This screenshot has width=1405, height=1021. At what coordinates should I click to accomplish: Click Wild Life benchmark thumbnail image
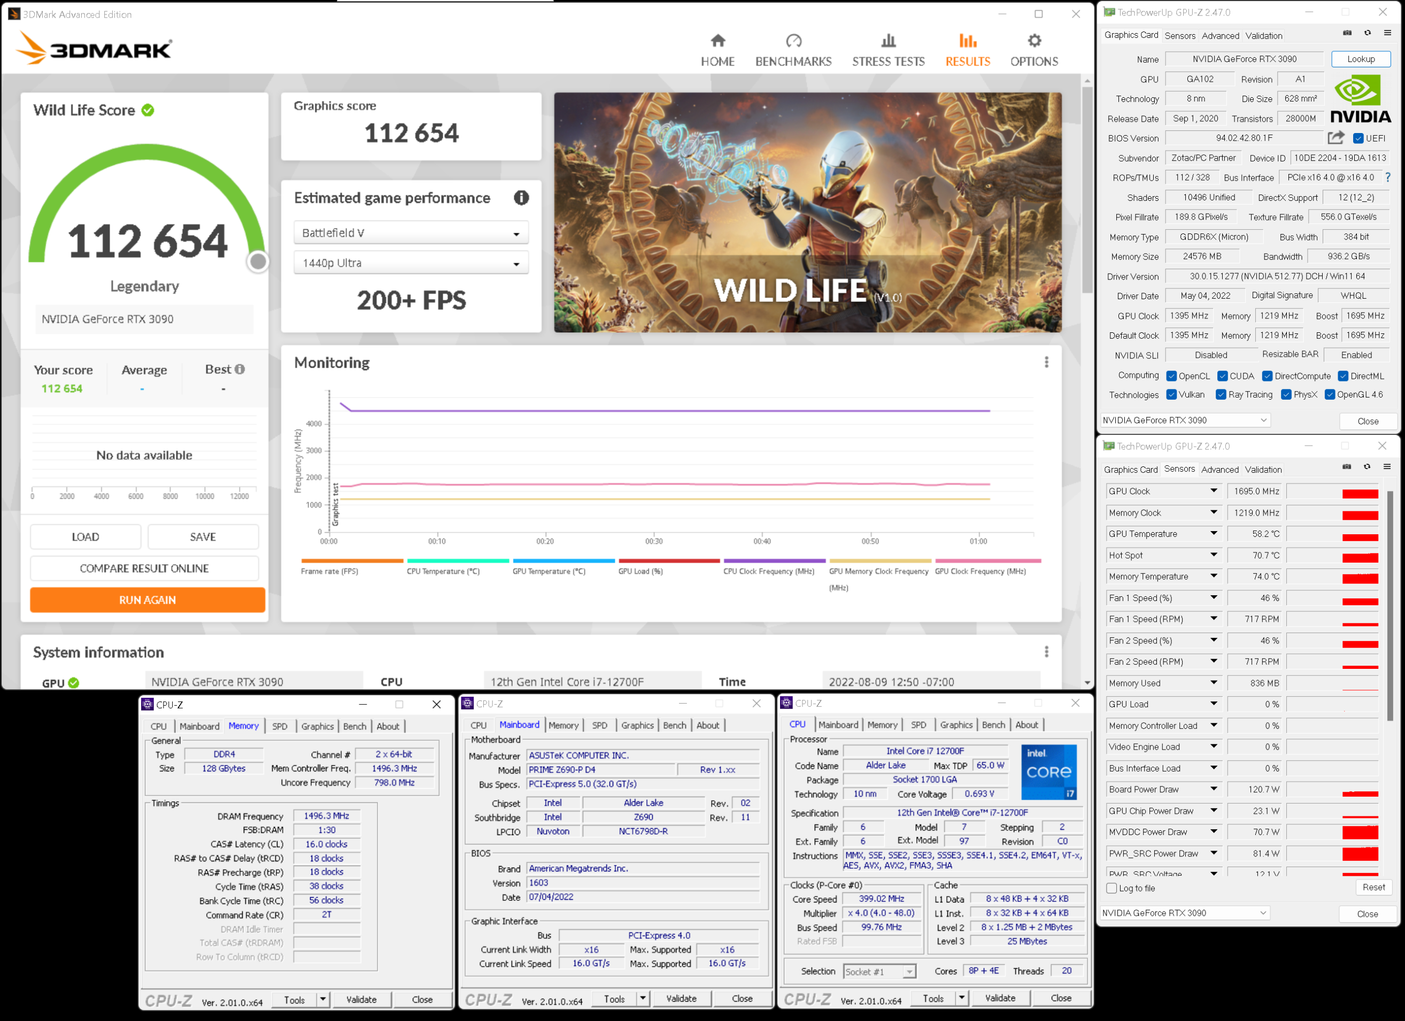coord(807,212)
